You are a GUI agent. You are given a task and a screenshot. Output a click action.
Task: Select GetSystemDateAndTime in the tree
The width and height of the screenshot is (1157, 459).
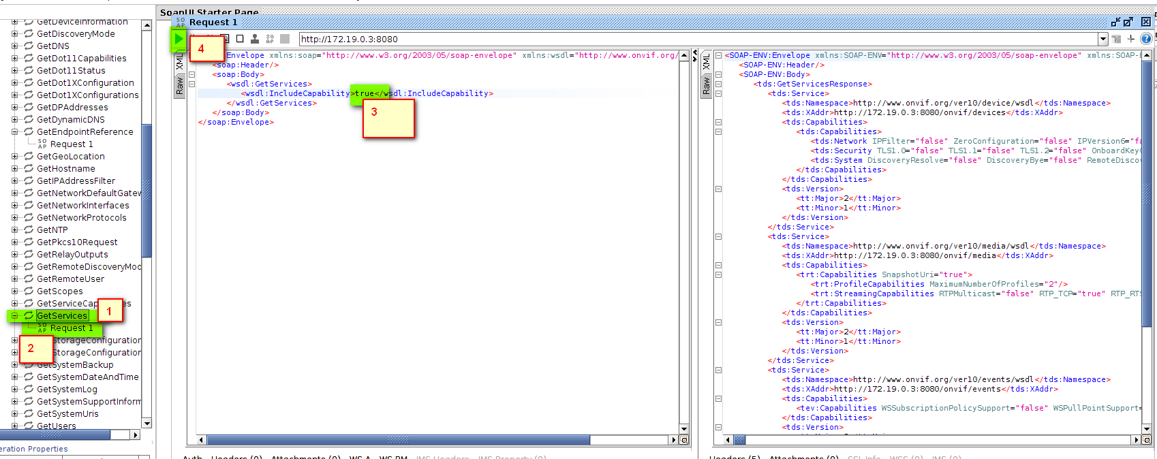click(88, 377)
